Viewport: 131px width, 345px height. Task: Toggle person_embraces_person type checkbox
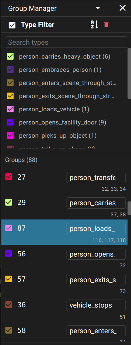click(10, 70)
